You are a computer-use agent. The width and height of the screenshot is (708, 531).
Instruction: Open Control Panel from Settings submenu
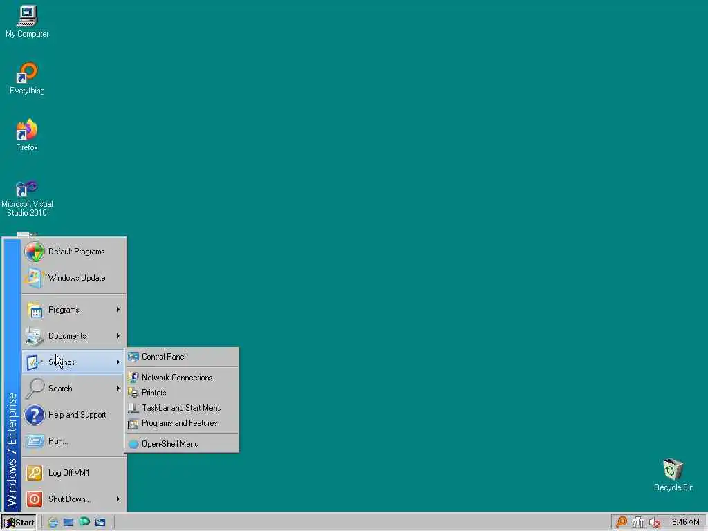coord(182,357)
